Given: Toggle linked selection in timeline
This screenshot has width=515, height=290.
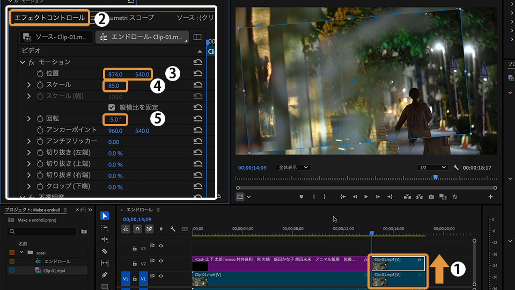Looking at the screenshot, I should click(x=149, y=229).
